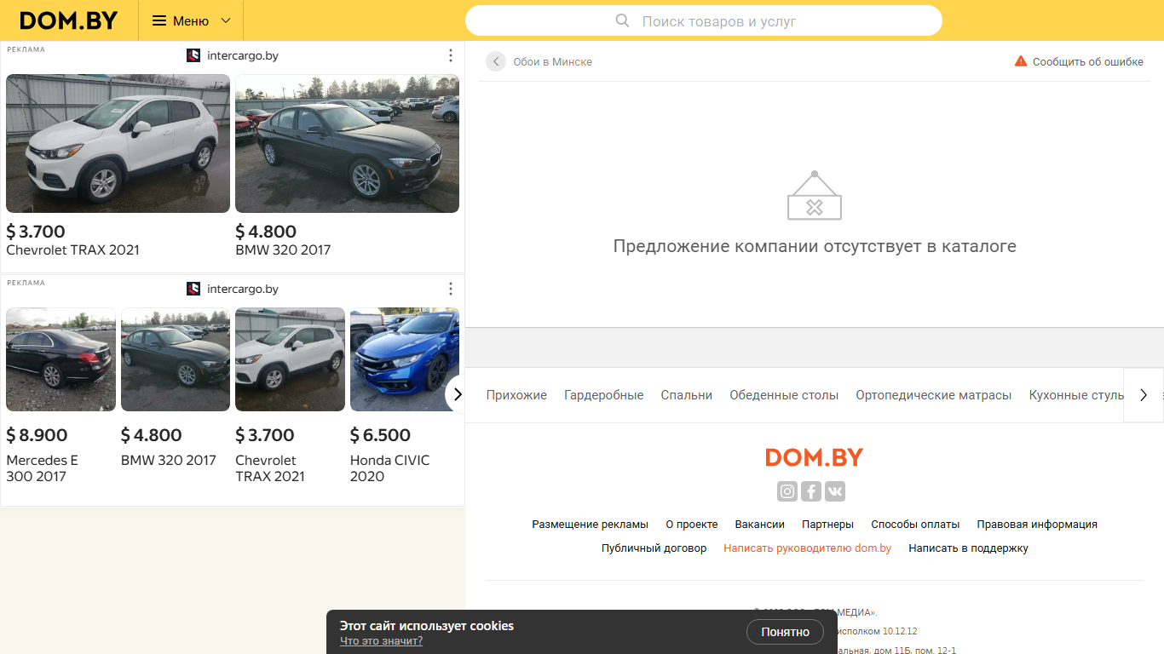The width and height of the screenshot is (1164, 654).
Task: Click the intercargo.by logo in first ad
Action: click(193, 55)
